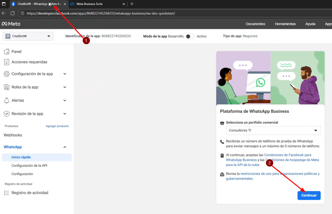Open the Consultores TI portfolio dropdown
Screen dimensions: 332x214
[x=273, y=130]
